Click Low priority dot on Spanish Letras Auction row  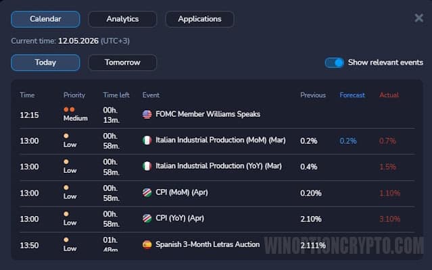[66, 240]
